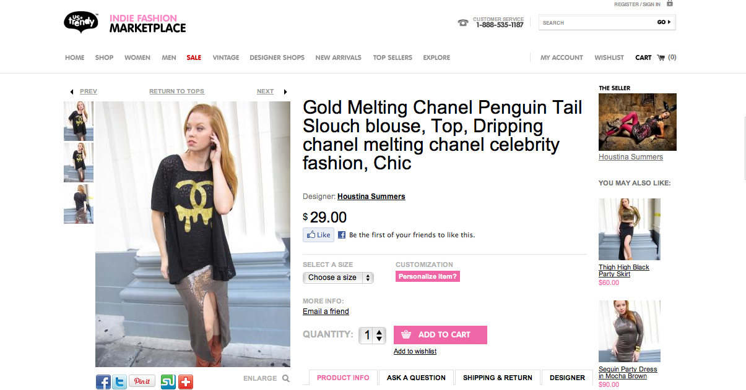Share via the StumbleUpon icon

pyautogui.click(x=168, y=381)
